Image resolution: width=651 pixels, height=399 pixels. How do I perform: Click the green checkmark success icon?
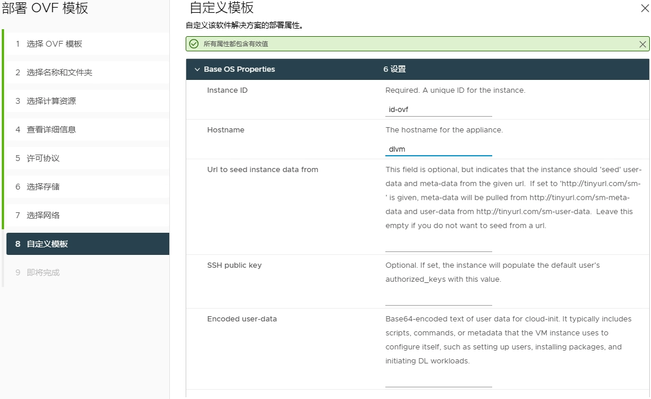click(x=194, y=44)
